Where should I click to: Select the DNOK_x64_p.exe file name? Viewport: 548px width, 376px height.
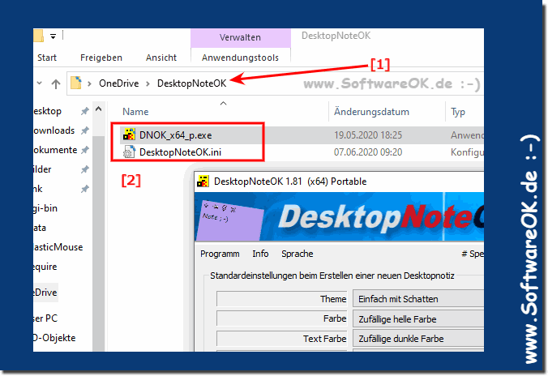click(x=175, y=135)
